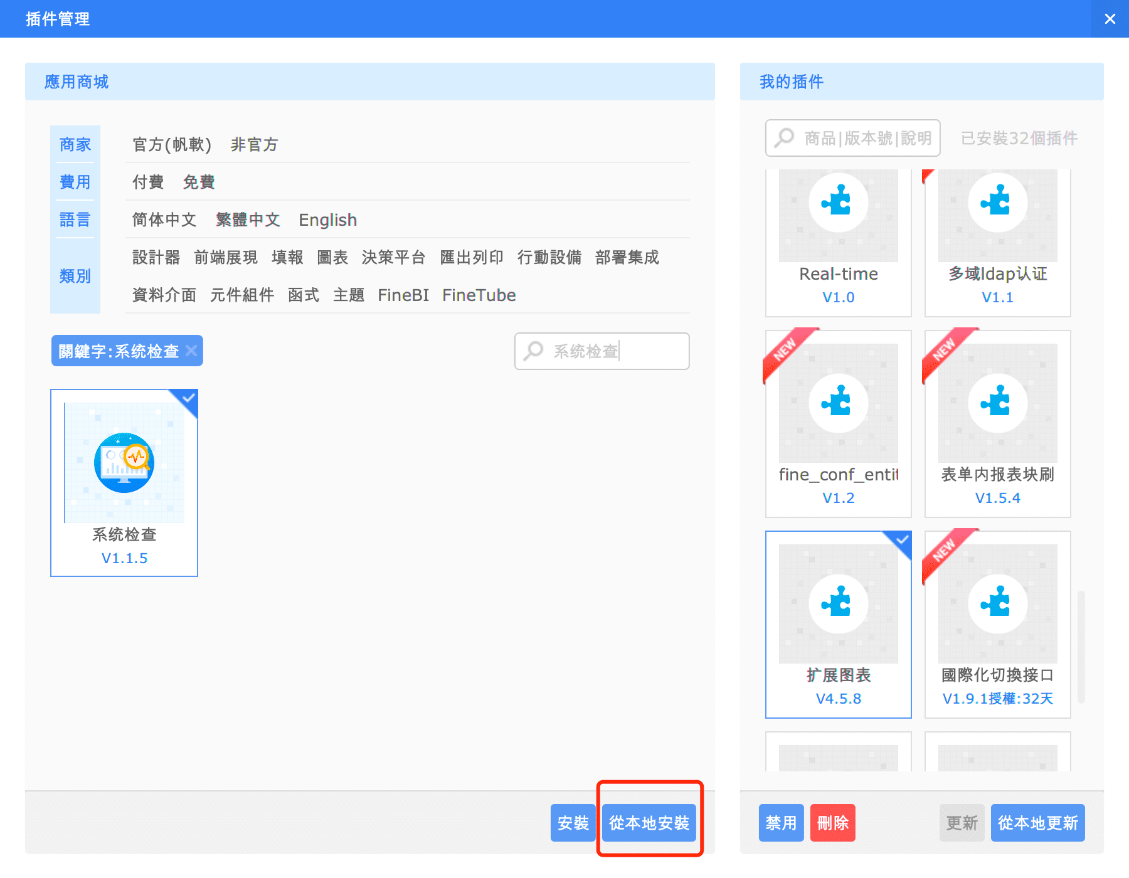Click the Real-time V1.0 version text

pyautogui.click(x=839, y=297)
